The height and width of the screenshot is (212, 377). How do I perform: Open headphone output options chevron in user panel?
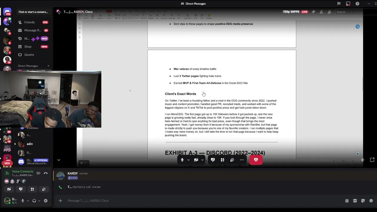point(39,201)
